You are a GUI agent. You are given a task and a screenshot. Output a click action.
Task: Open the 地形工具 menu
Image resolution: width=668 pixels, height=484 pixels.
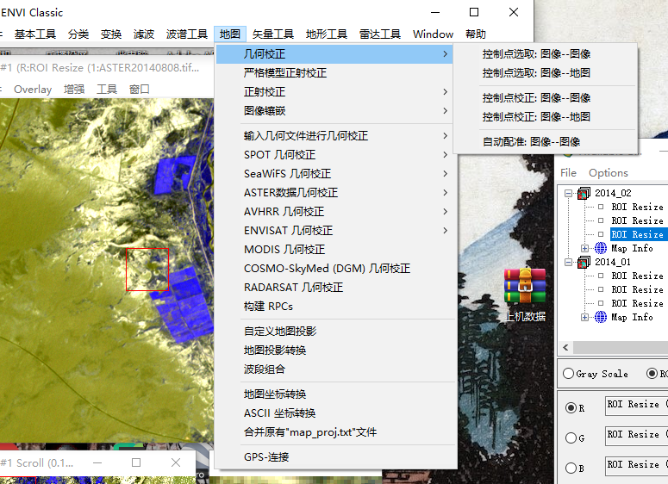(327, 34)
